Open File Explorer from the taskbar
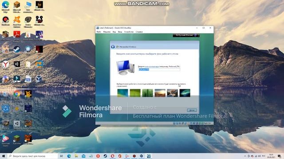This screenshot has width=284, height=159. [76, 156]
